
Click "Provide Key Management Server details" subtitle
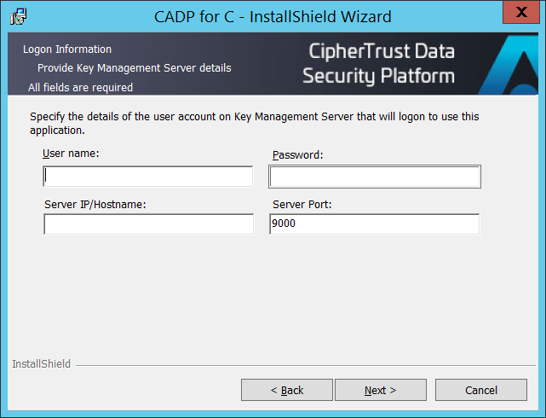(x=134, y=67)
